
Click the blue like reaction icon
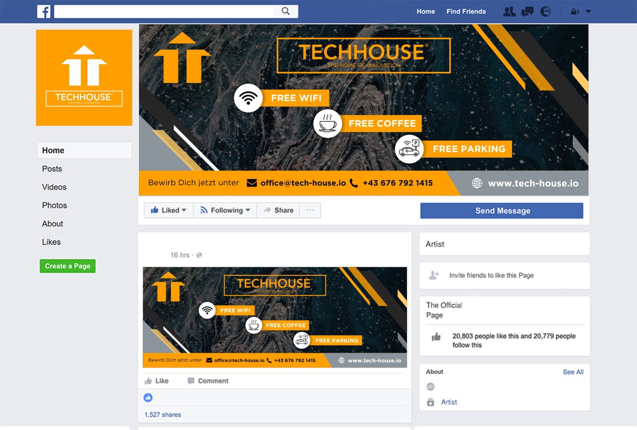148,398
